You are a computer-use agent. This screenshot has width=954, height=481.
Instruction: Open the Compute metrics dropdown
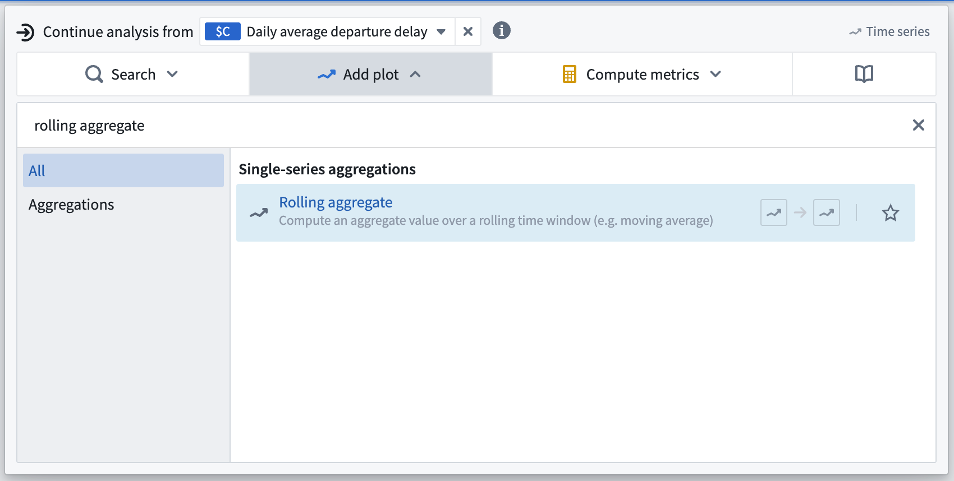(716, 73)
